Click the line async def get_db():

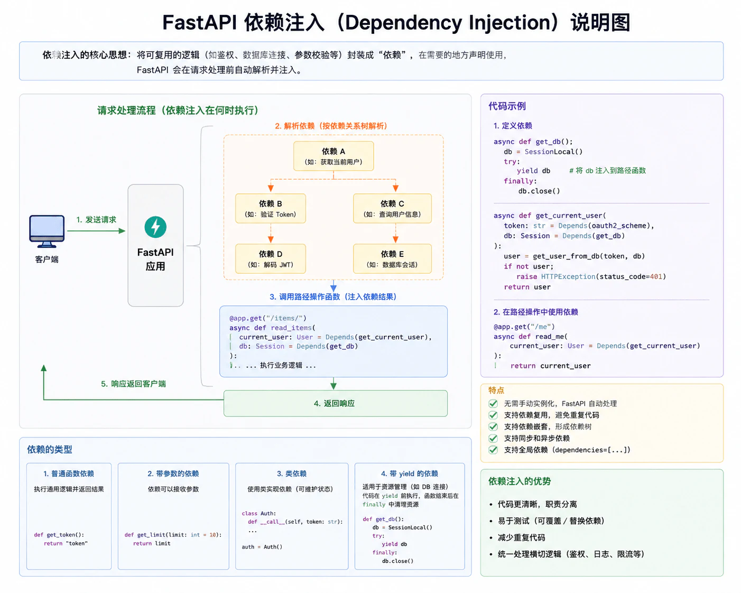tap(533, 142)
